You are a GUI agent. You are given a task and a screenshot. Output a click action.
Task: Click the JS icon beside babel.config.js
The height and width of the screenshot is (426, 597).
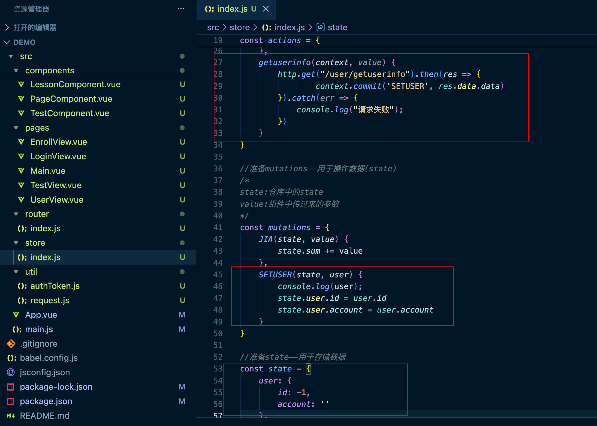tap(11, 358)
